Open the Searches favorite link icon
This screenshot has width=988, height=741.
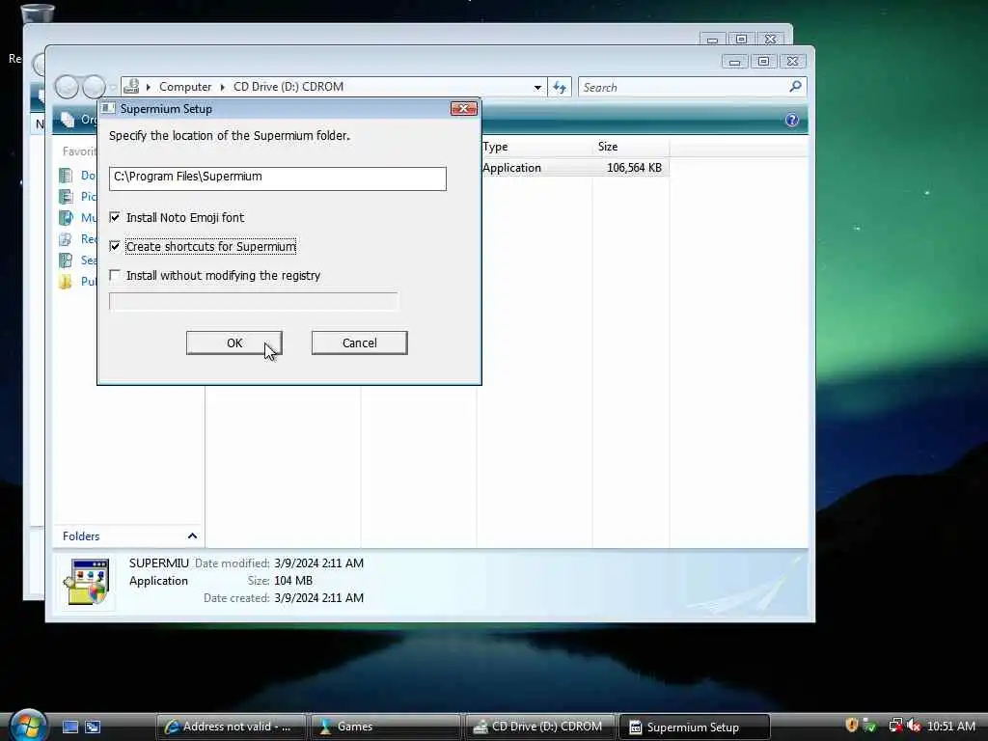(66, 261)
